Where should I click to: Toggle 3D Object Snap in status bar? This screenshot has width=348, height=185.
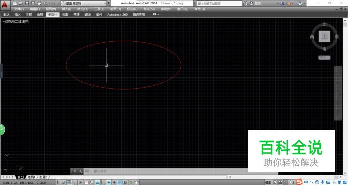[92, 182]
